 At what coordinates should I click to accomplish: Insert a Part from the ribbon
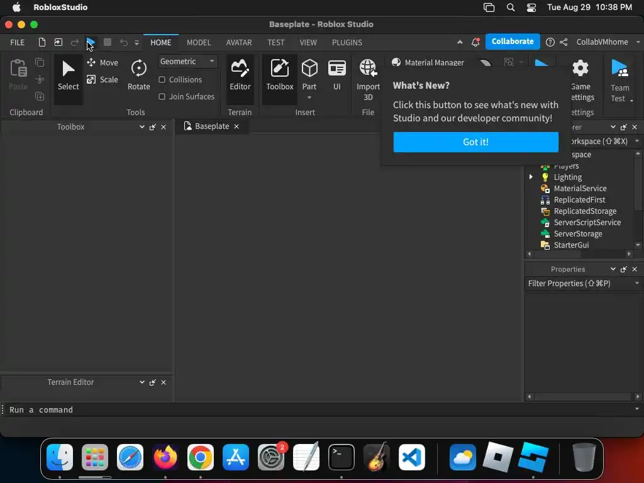309,74
